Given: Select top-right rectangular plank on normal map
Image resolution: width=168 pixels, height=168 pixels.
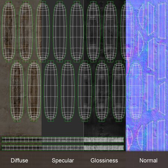Looking at the screenshot, I should pyautogui.click(x=162, y=21).
